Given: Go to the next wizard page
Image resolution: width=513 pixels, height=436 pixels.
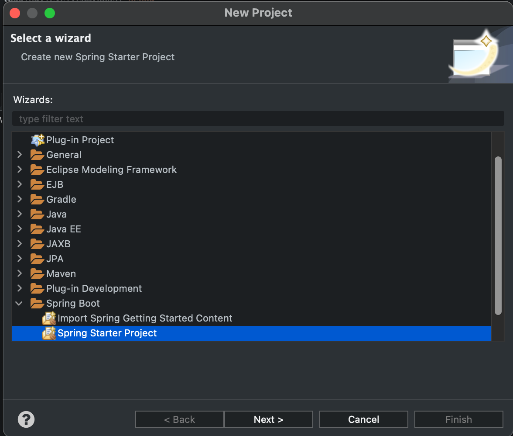Looking at the screenshot, I should coord(269,419).
